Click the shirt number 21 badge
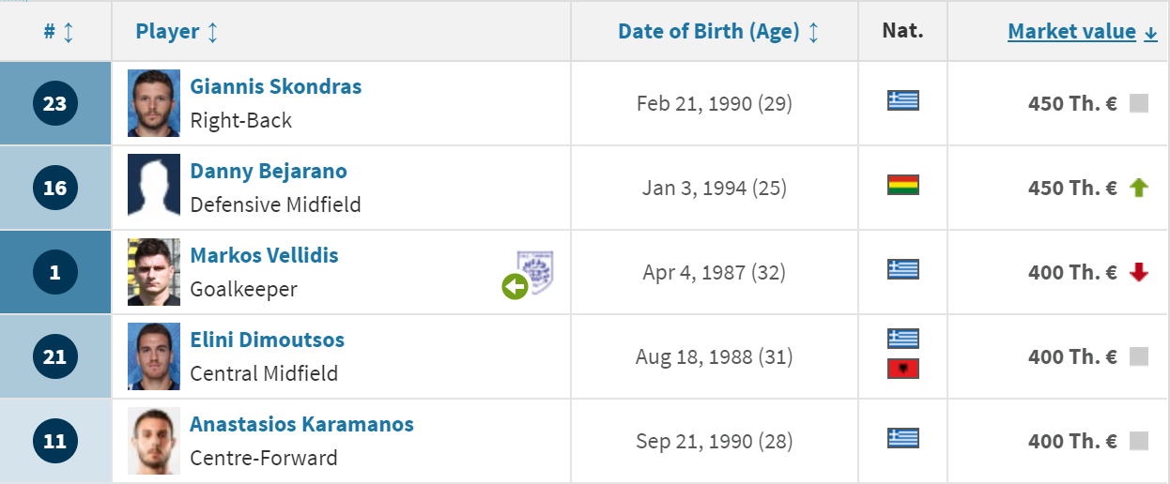The image size is (1170, 484). [55, 356]
